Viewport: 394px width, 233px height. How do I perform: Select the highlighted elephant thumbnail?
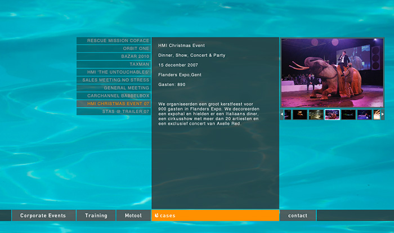[332, 115]
